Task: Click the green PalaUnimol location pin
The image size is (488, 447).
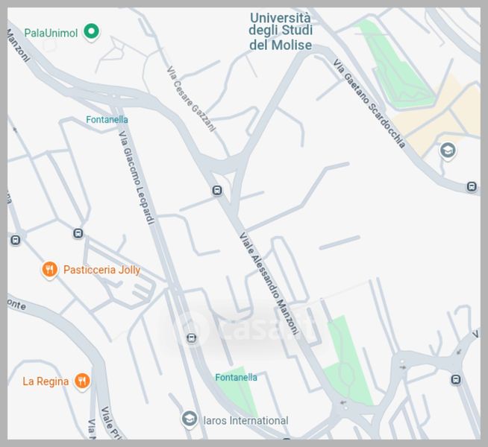Action: point(91,32)
